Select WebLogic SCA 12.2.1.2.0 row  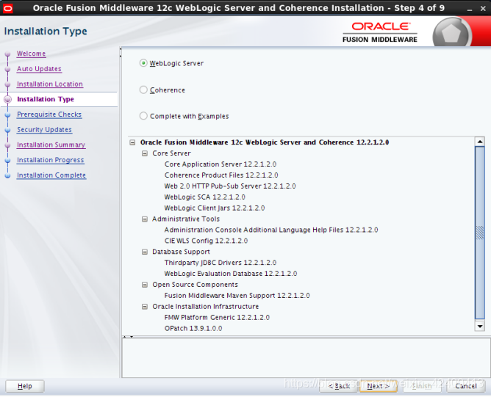[205, 197]
